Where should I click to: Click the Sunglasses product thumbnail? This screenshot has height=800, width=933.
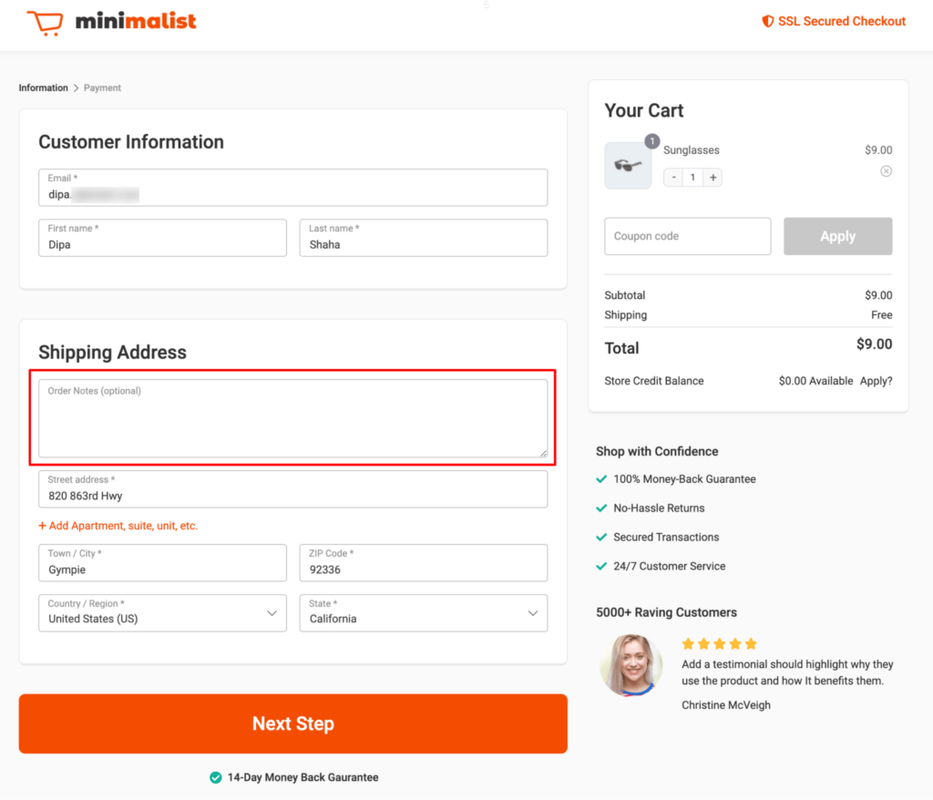(628, 163)
